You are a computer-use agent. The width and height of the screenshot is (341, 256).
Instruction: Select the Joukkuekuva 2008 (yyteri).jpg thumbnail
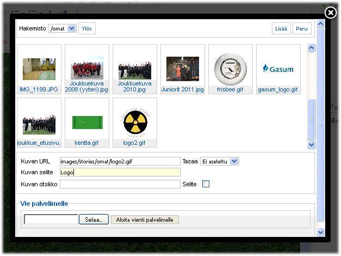click(87, 69)
